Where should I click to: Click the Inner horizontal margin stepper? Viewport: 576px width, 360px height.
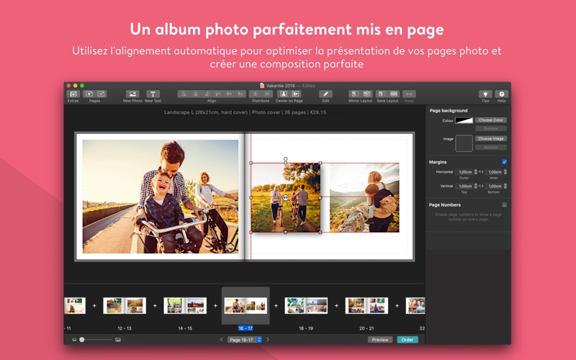505,172
